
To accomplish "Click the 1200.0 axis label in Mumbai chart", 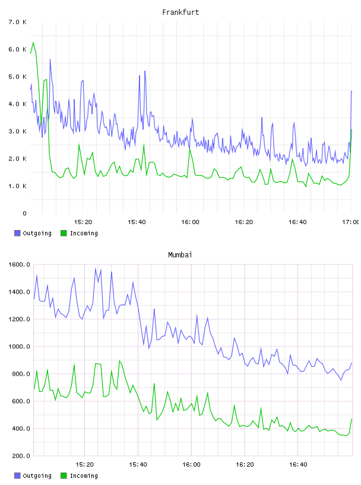I will click(19, 319).
